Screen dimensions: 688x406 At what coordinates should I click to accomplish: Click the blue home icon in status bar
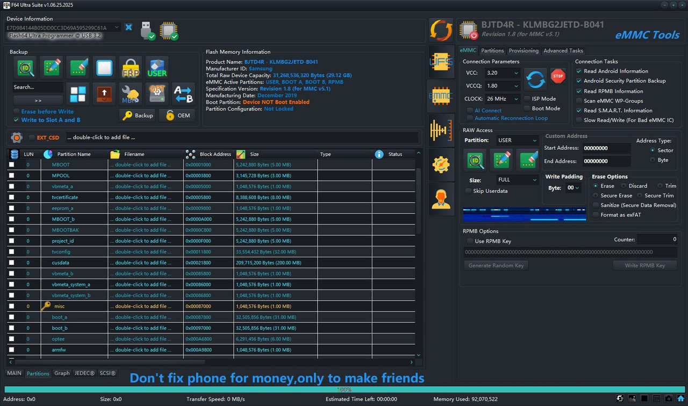click(680, 398)
